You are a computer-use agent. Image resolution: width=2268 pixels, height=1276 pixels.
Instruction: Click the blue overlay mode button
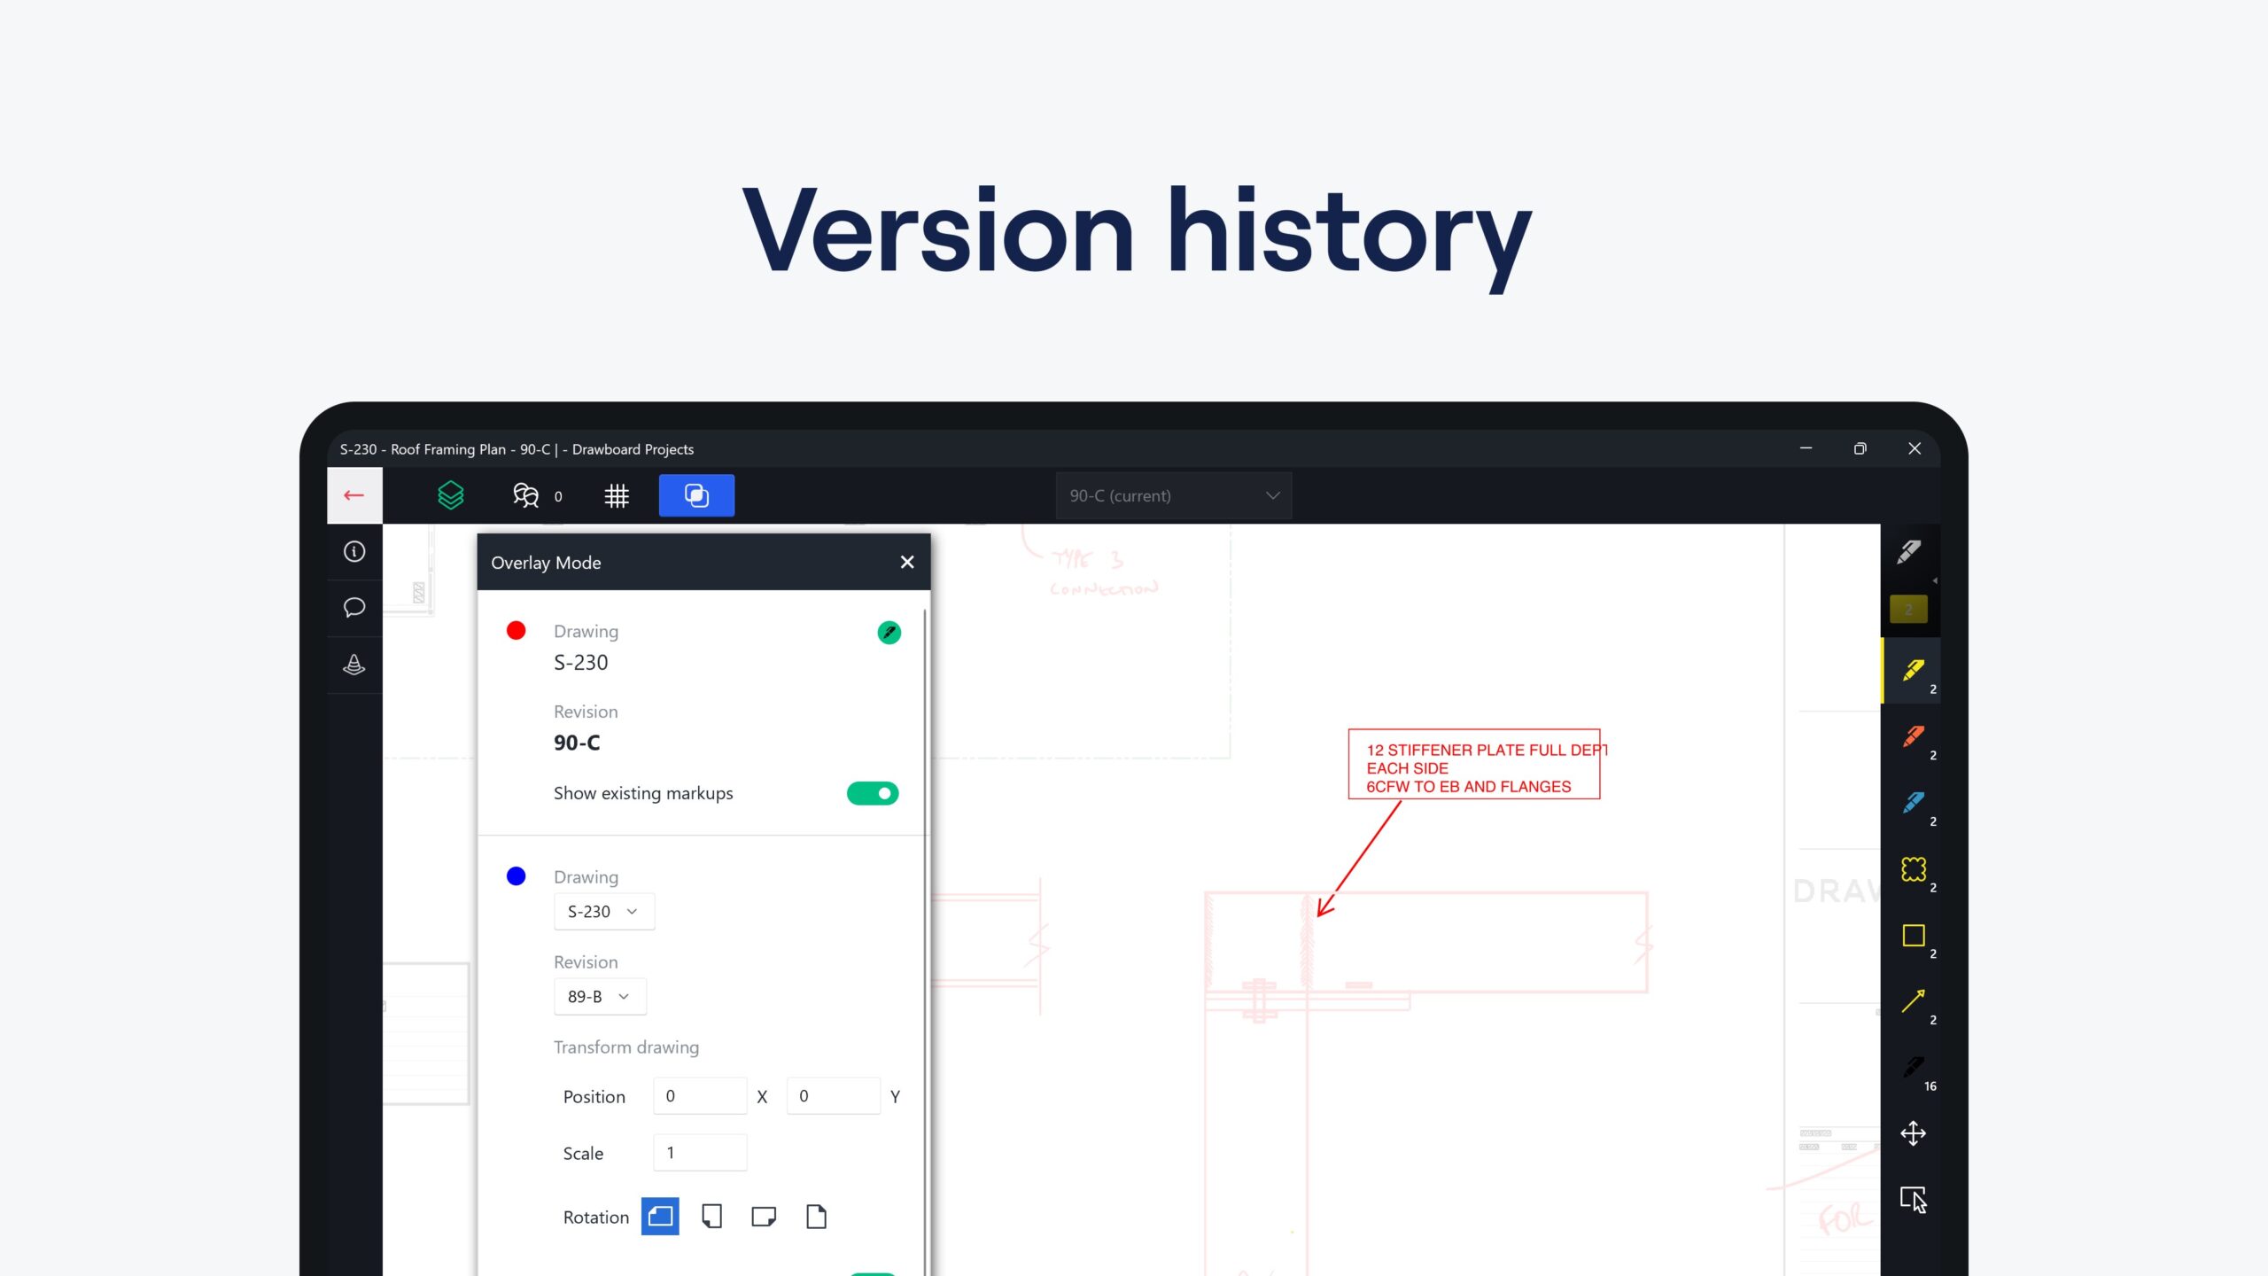point(696,495)
